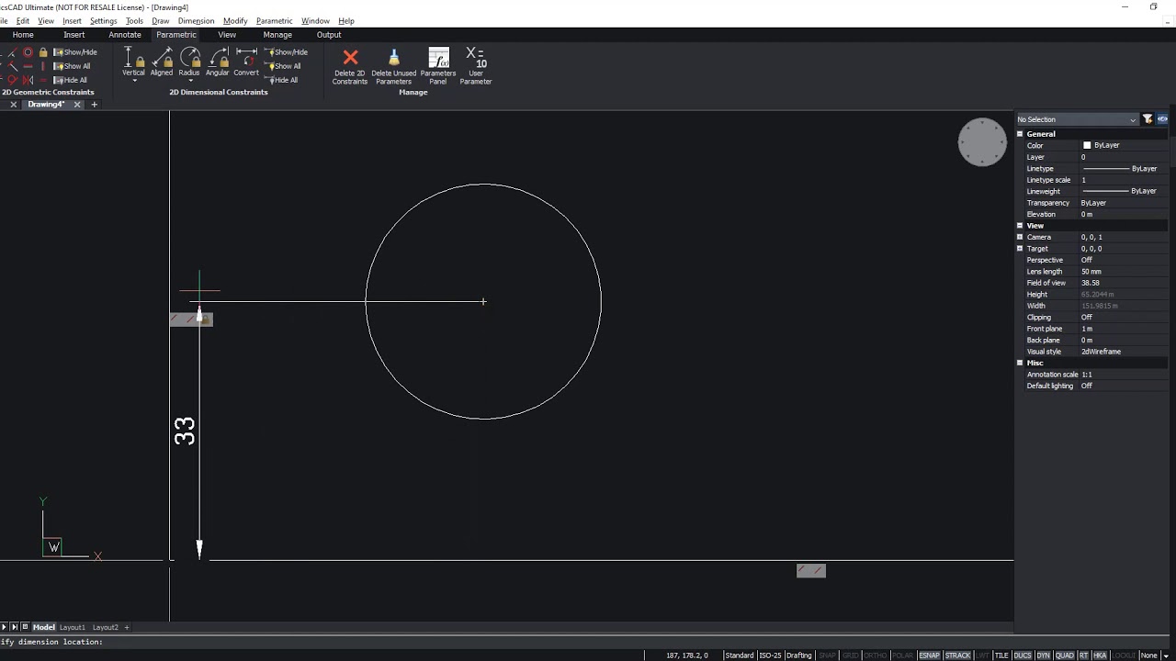Show/Hide geometric constraints

pyautogui.click(x=75, y=52)
